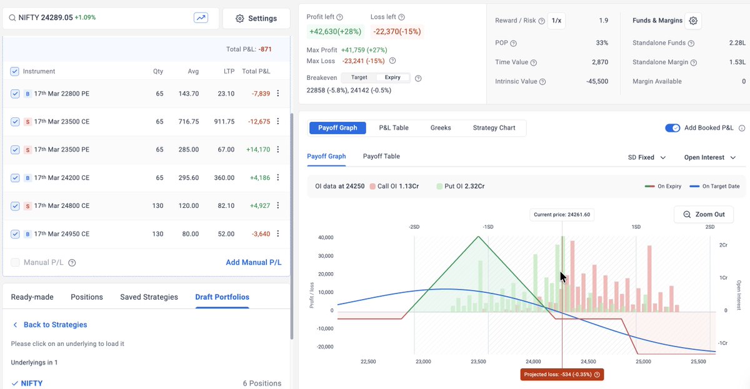Open the Ready-made tab
The image size is (750, 389).
pos(32,297)
